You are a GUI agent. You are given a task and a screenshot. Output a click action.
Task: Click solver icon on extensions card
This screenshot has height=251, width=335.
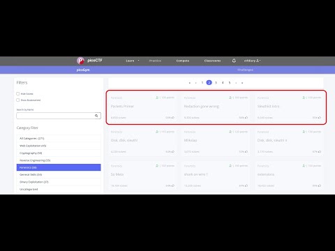click(304, 166)
